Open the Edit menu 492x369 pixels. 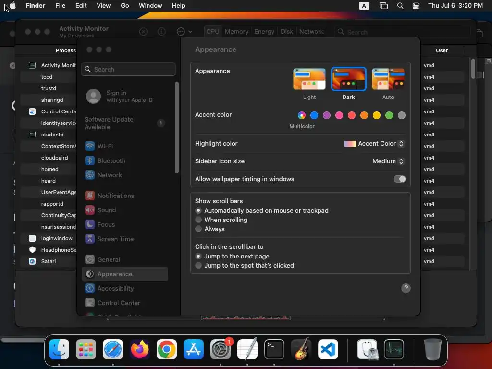pyautogui.click(x=81, y=6)
